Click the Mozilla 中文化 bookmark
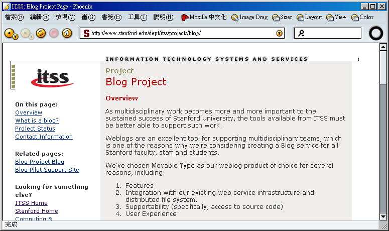The image size is (389, 231). click(203, 17)
